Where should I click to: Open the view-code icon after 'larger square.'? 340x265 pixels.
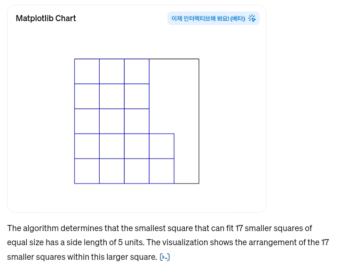coord(165,257)
